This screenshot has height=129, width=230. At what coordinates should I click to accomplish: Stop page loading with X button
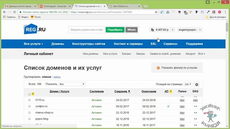click(x=14, y=12)
